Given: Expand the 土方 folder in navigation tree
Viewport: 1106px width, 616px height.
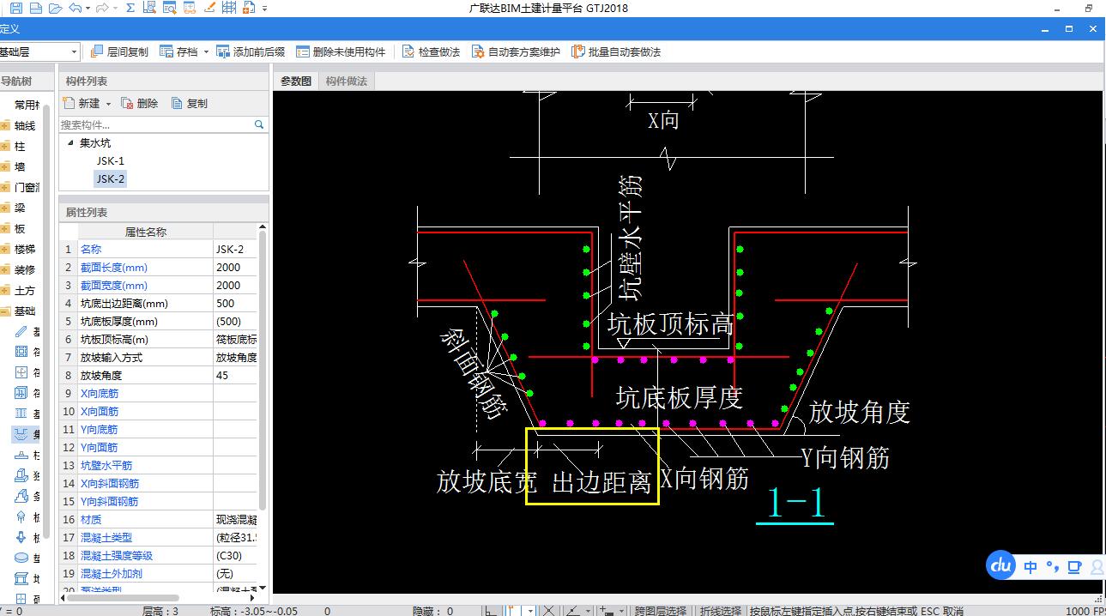Looking at the screenshot, I should pyautogui.click(x=5, y=290).
